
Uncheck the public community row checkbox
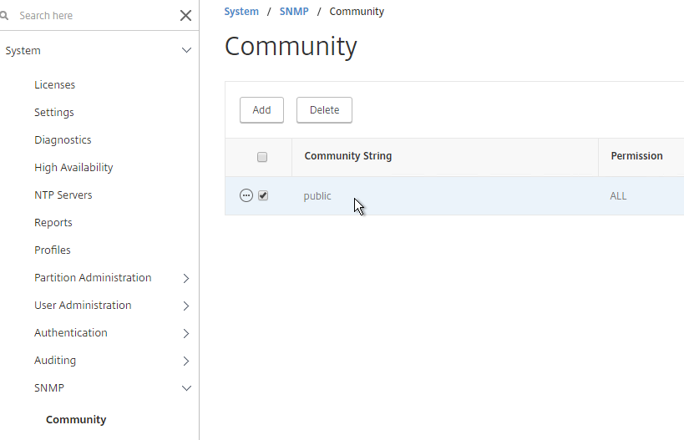(x=263, y=195)
